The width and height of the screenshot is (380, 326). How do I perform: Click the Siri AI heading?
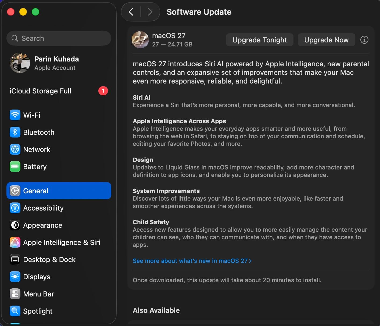pos(142,97)
